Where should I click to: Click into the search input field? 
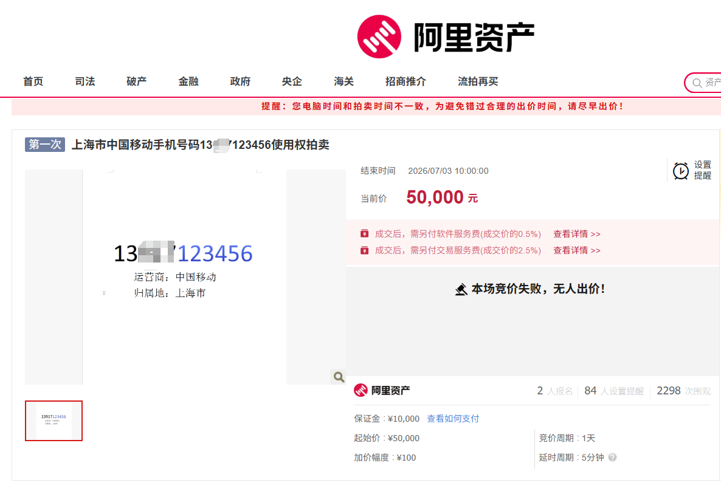(x=712, y=83)
